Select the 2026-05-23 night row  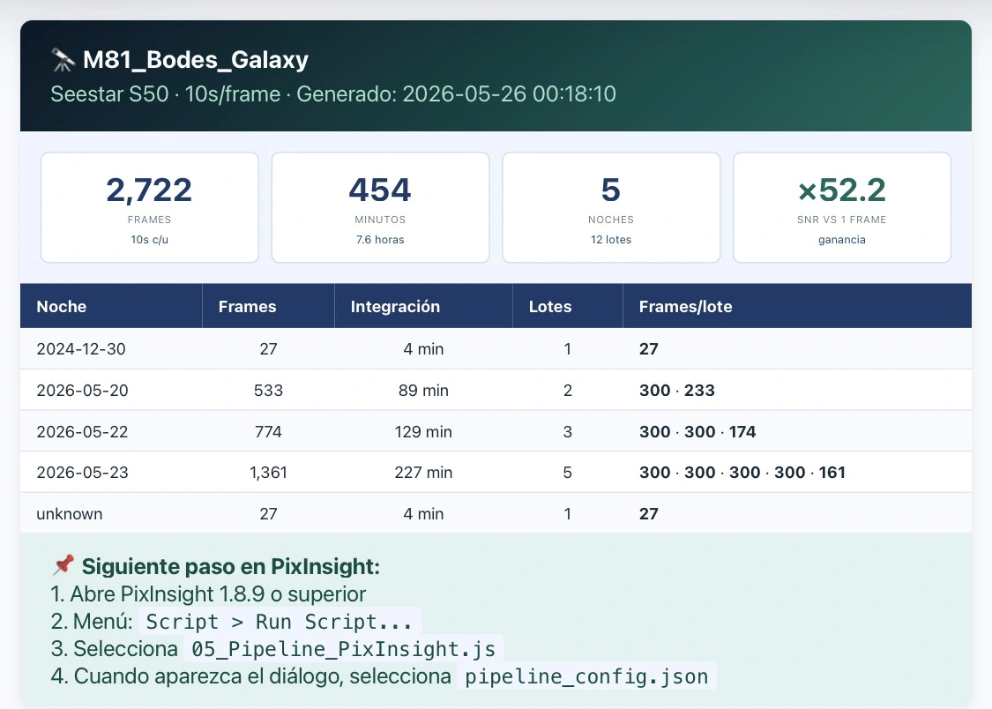pos(496,473)
